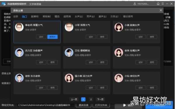Click the 季老师 厚重大气 title text
This screenshot has height=109, width=175.
pyautogui.click(x=34, y=25)
